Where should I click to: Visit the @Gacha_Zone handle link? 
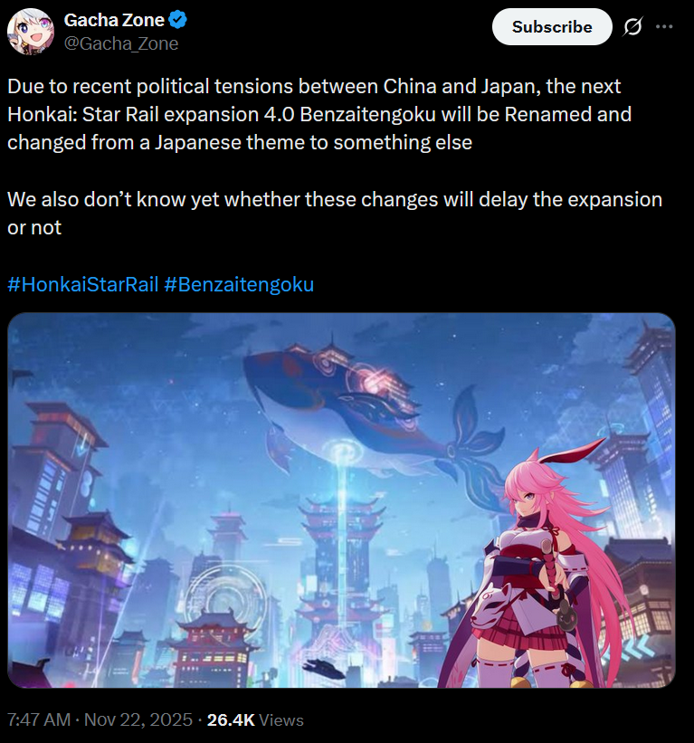point(121,43)
